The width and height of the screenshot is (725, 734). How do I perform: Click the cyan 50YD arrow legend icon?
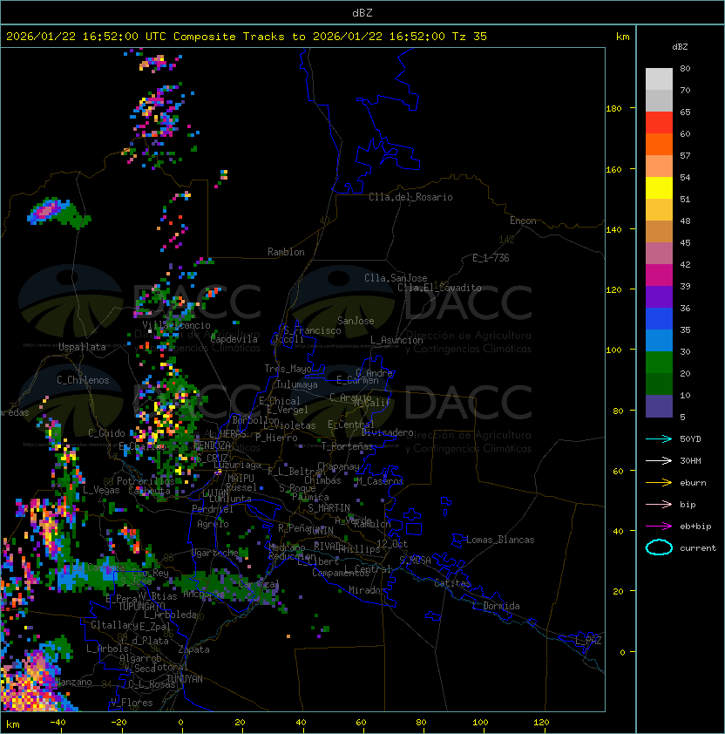coord(659,438)
